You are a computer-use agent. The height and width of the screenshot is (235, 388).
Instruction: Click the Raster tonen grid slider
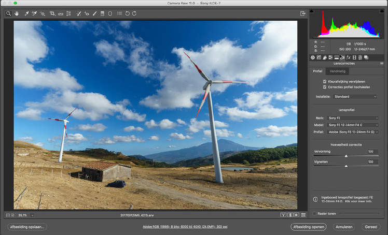click(x=359, y=214)
